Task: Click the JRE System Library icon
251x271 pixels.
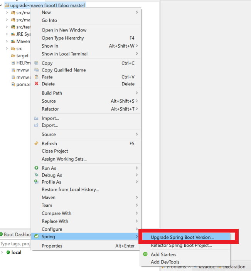Action: pos(13,34)
